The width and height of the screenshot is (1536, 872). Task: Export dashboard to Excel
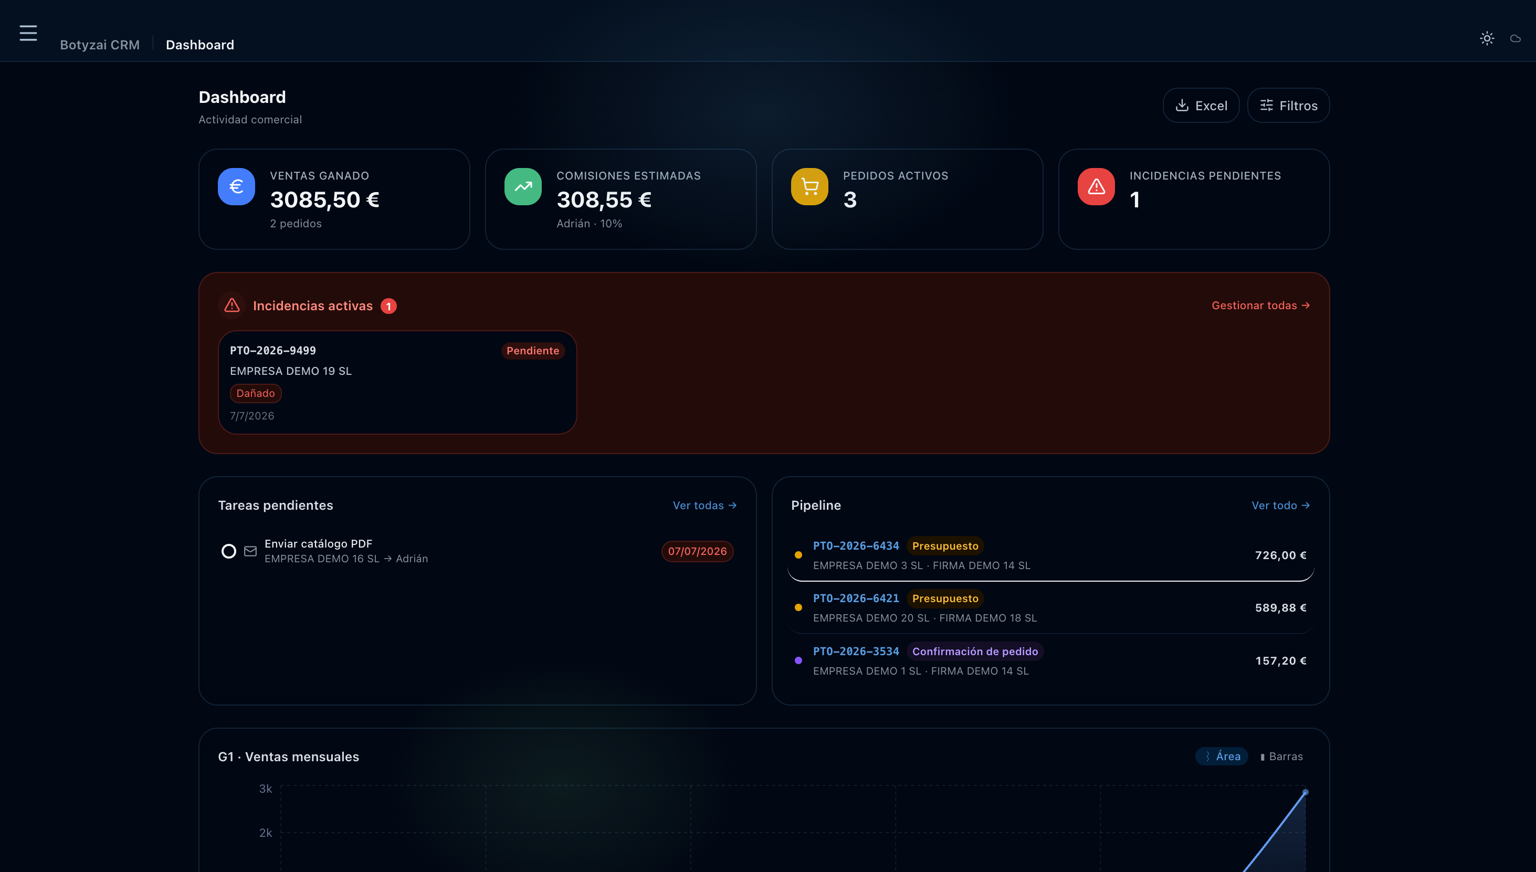tap(1201, 106)
